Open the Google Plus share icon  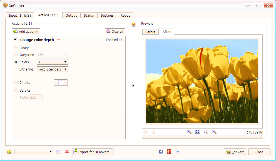click(x=169, y=152)
